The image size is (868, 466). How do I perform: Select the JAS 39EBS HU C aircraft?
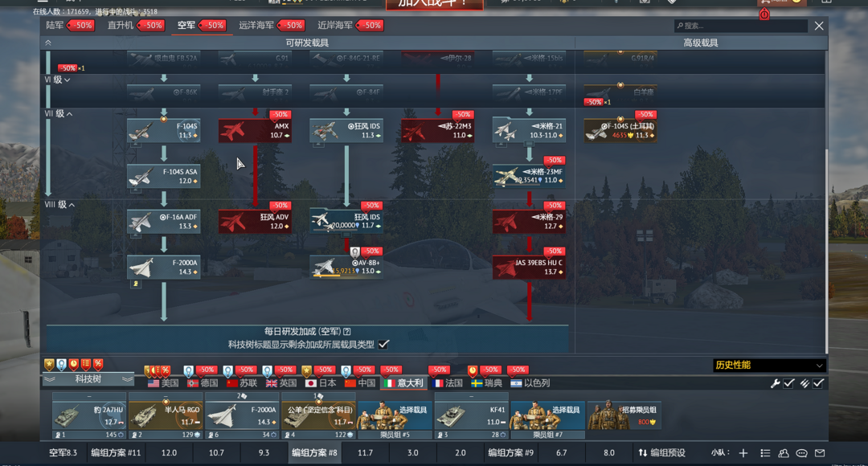click(x=529, y=267)
